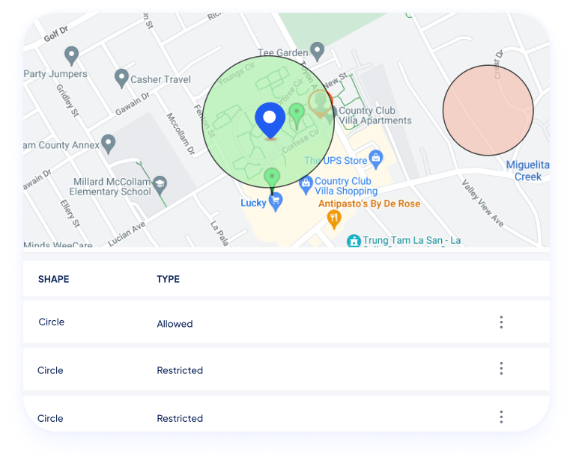This screenshot has width=573, height=466.
Task: Open three-dot menu for last Restricted row
Action: coord(501,417)
